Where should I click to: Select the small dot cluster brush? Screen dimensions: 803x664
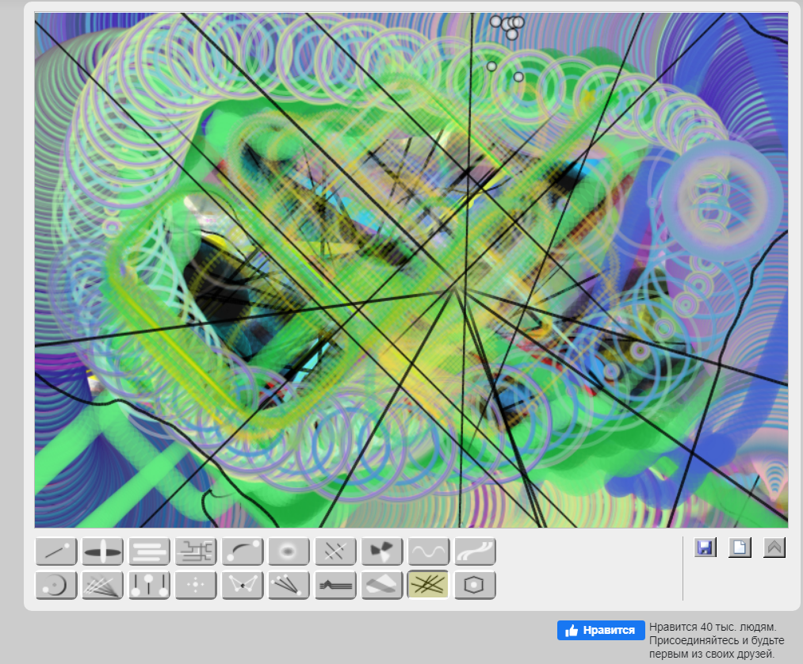click(x=196, y=585)
